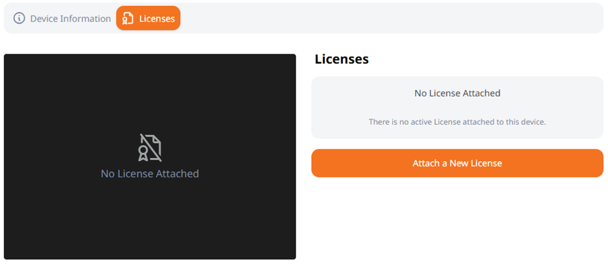This screenshot has height=264, width=608.
Task: Click the license certificate icon on Licenses tab
Action: (x=128, y=18)
